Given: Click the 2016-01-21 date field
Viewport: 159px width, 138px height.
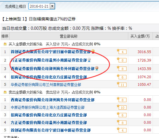Looking at the screenshot, I should coord(39,6).
